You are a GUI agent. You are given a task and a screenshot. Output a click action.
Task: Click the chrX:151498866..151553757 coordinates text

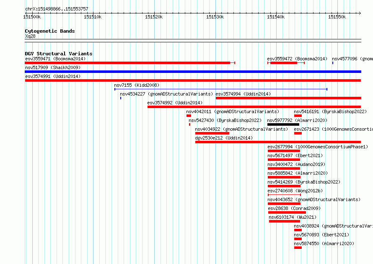coord(57,9)
